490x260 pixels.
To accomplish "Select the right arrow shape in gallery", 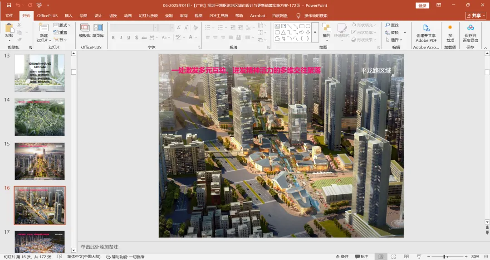I will pyautogui.click(x=302, y=33).
